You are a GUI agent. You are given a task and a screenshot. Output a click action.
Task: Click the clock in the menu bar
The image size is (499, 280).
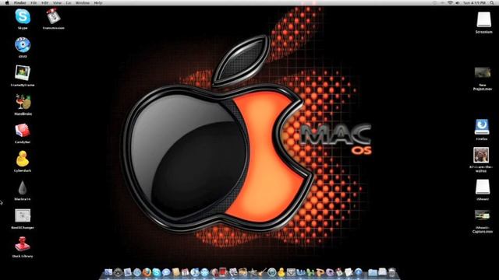click(x=474, y=3)
